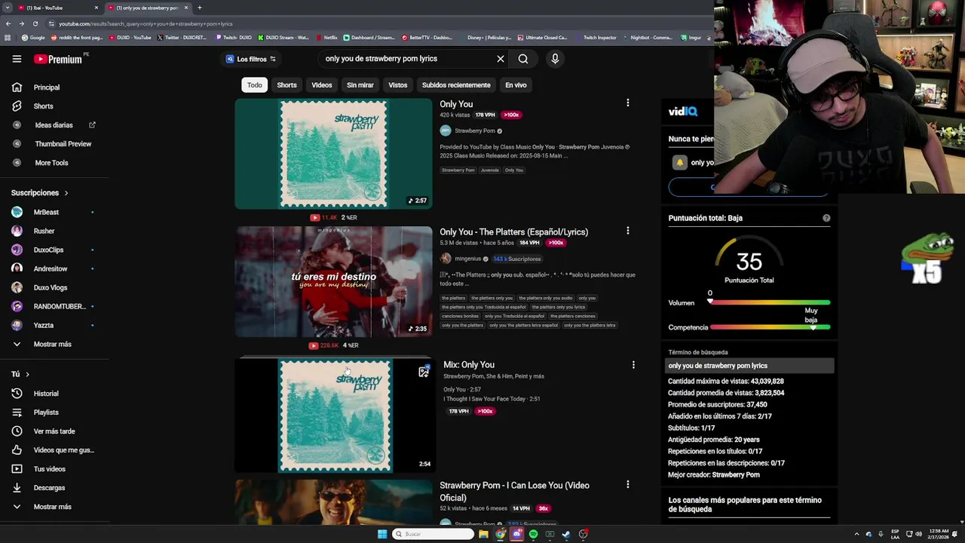This screenshot has width=965, height=543.
Task: Click the YouTube Premium logo
Action: click(60, 59)
